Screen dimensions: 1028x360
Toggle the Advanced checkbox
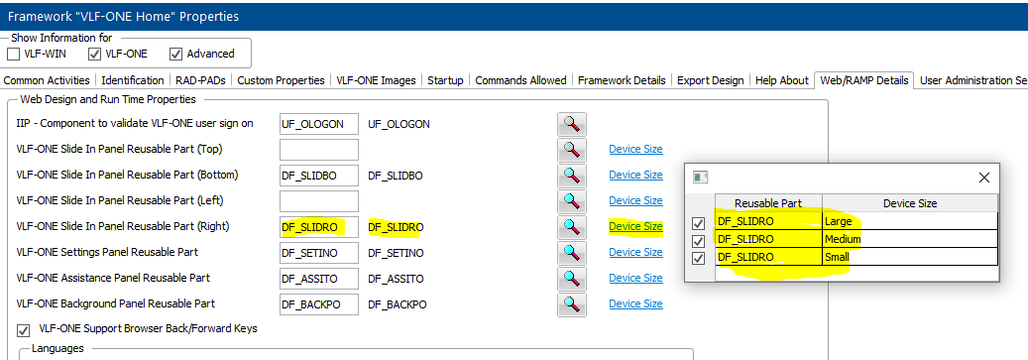click(175, 54)
